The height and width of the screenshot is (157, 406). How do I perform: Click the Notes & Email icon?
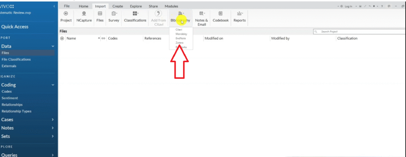click(x=201, y=14)
